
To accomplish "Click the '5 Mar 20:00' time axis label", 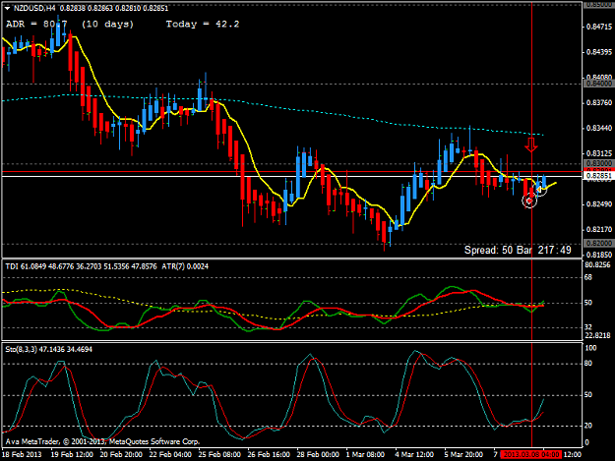I will tap(463, 454).
